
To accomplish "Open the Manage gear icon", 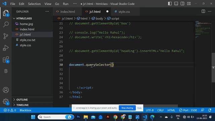I will (x=6, y=102).
